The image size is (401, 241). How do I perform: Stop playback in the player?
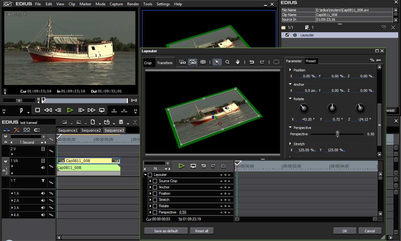tap(38, 110)
